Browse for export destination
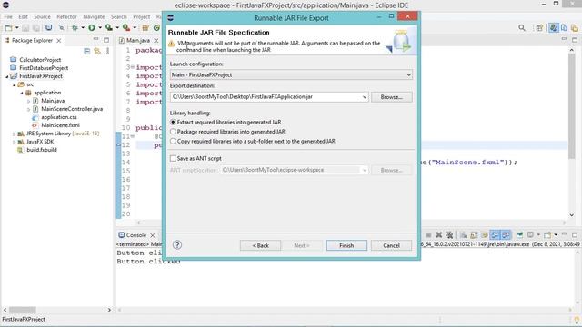Screen dimensions: 582x327 point(392,97)
